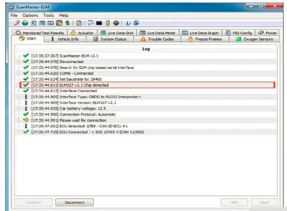Select the 'Car battery voltage: 12.5' row

146,108
